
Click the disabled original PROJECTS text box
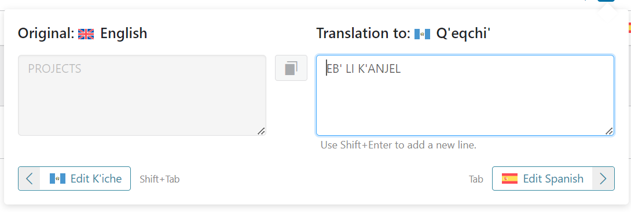[x=142, y=95]
